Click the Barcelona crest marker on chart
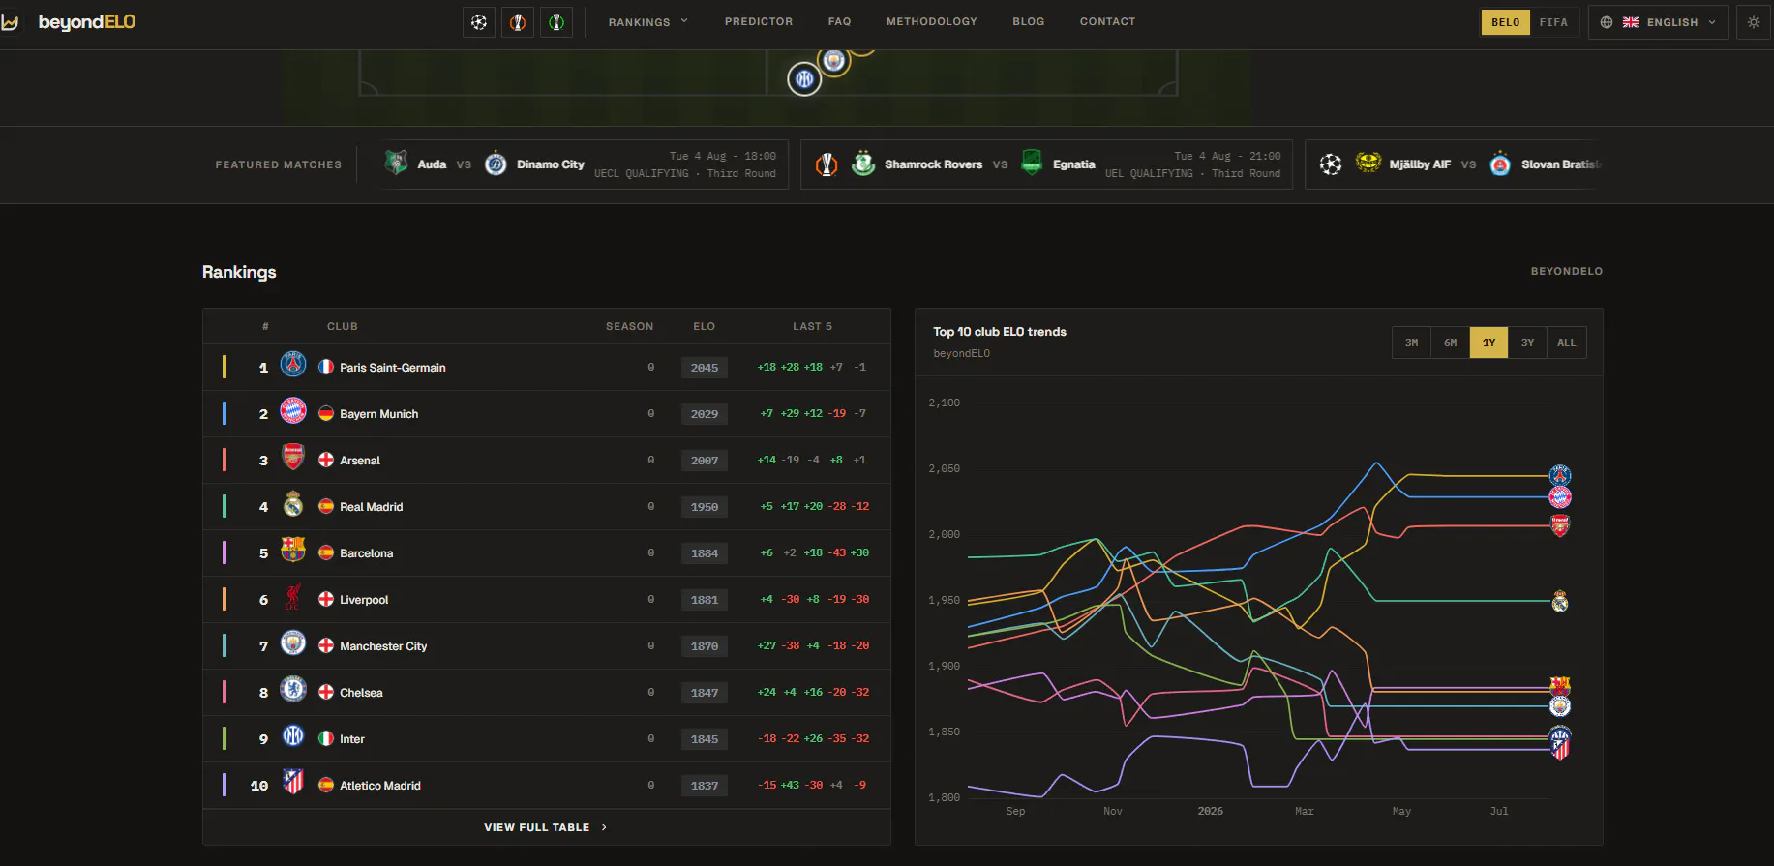 [1560, 686]
